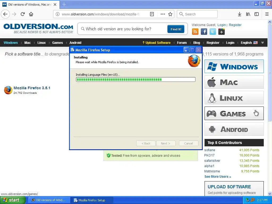This screenshot has height=204, width=272.
Task: Show the sidebars icon
Action: 257,14
